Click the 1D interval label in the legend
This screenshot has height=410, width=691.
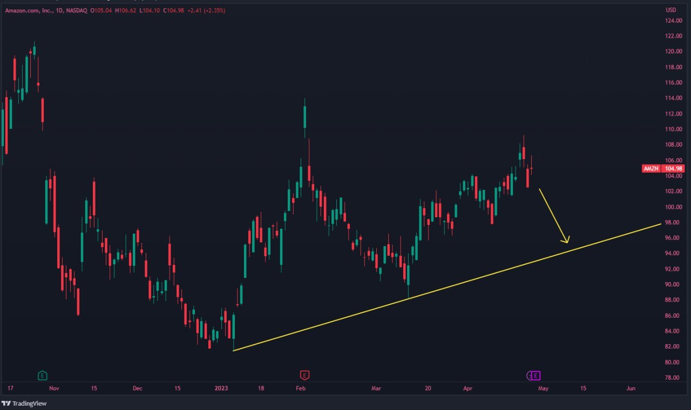[x=59, y=10]
